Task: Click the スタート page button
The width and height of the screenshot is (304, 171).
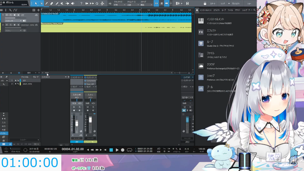Action: 213,4
